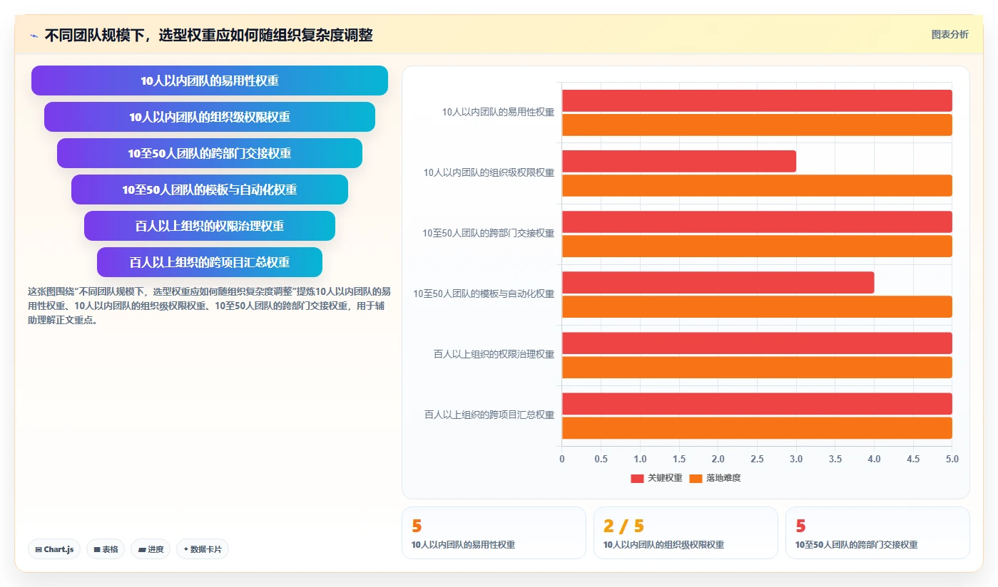Click x-axis tick value 5.0
Image resolution: width=998 pixels, height=587 pixels.
952,459
